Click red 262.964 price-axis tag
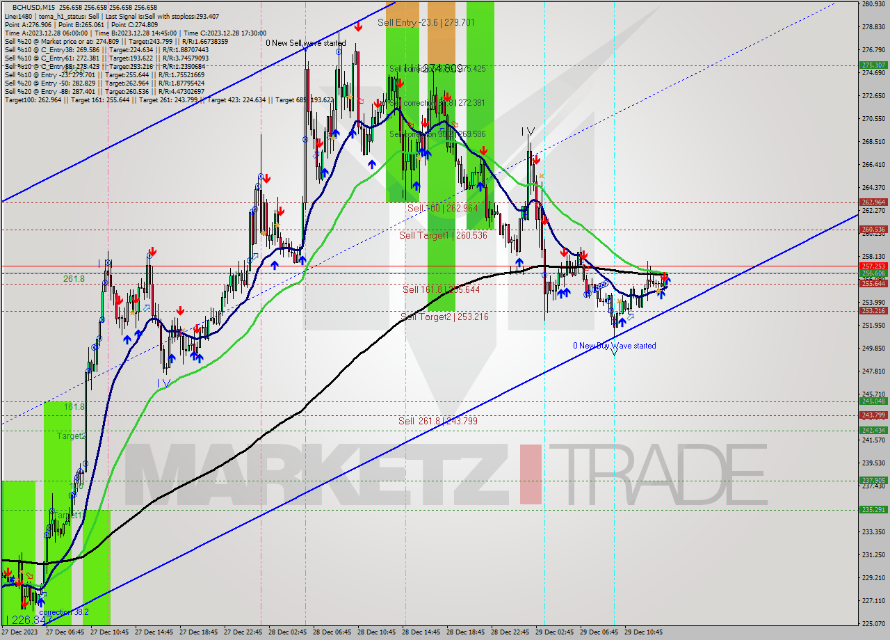890x640 pixels. [873, 202]
